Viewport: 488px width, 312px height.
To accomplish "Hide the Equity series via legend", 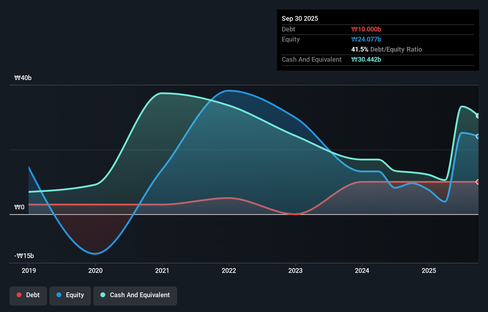I will pos(70,295).
